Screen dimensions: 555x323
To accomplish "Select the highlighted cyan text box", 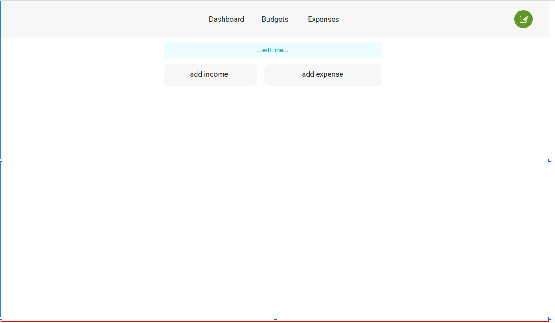I will coord(273,50).
